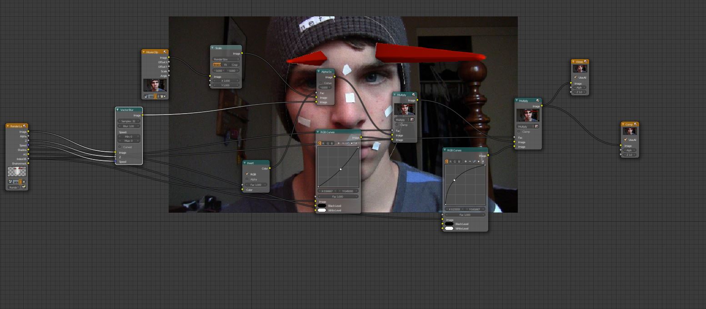The height and width of the screenshot is (309, 706).
Task: Open blend mode dropdown in right Multiply node
Action: (526, 126)
